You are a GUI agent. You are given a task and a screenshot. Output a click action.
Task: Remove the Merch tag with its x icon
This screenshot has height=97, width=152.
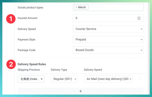[77, 7]
